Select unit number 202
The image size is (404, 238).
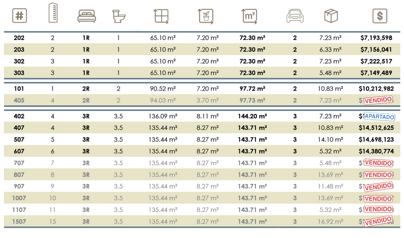click(x=19, y=38)
